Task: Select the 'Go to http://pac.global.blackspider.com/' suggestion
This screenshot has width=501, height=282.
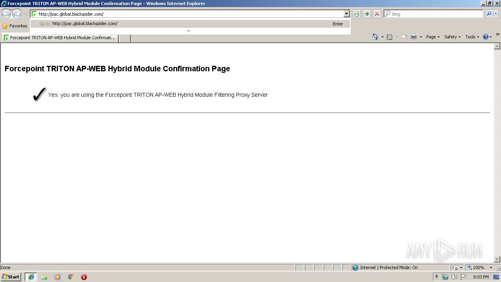Action: click(x=190, y=24)
